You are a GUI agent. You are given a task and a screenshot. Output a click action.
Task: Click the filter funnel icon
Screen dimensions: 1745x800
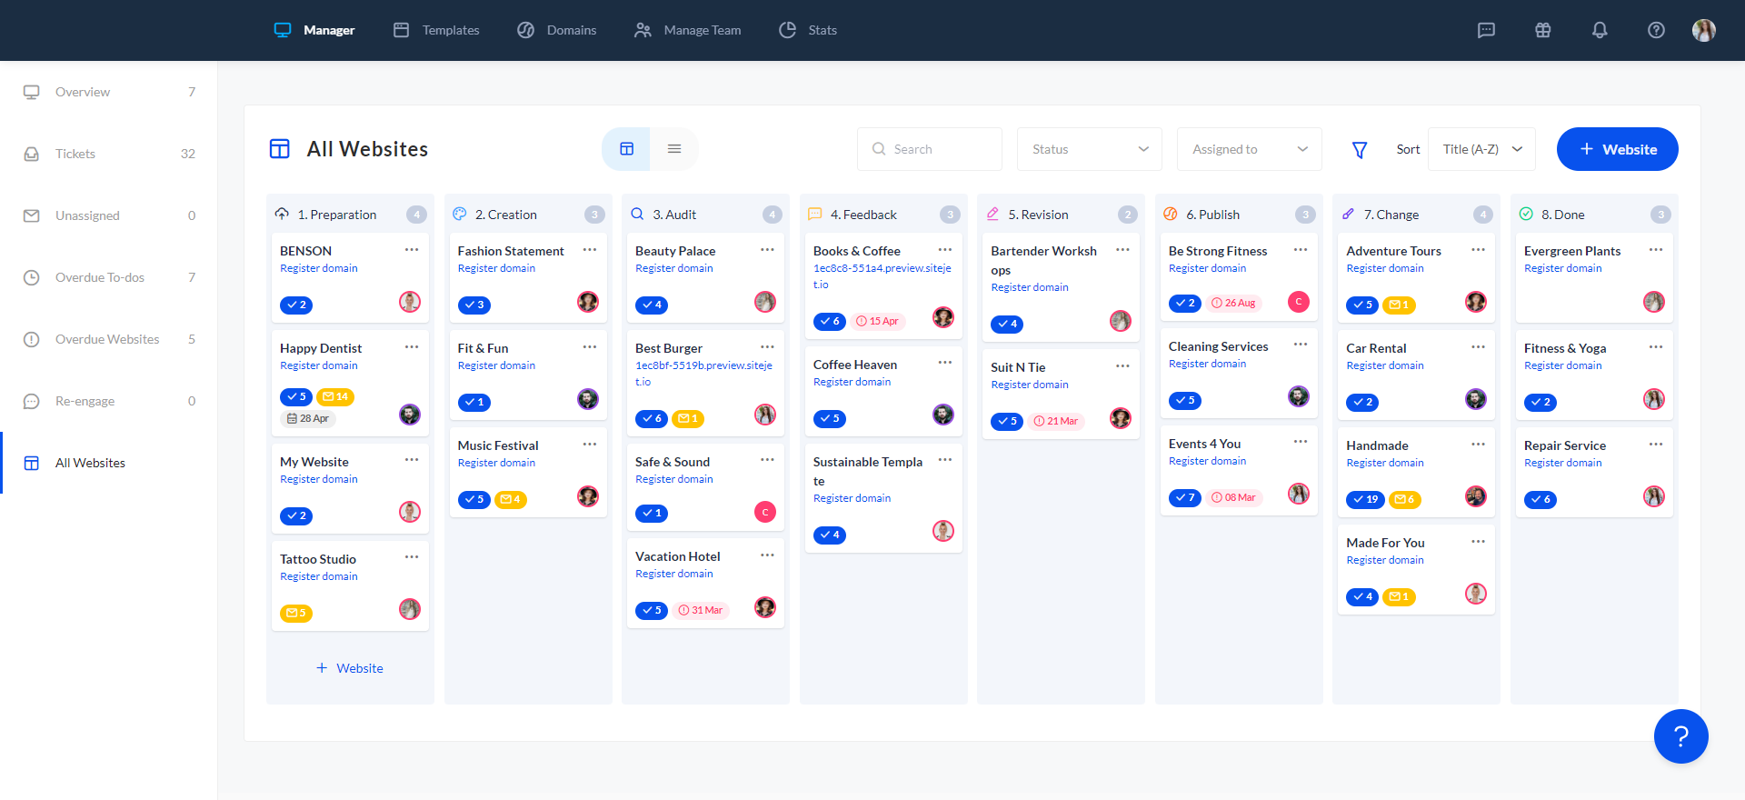[x=1360, y=150]
